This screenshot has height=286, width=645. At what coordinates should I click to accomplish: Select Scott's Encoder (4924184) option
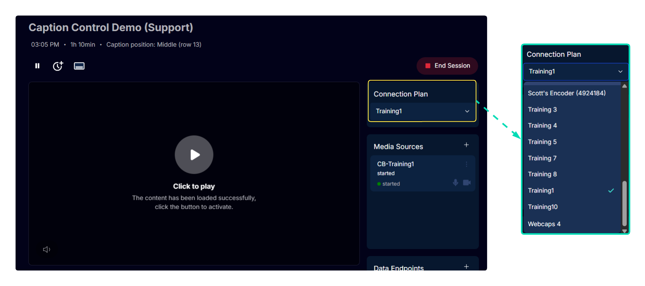(566, 93)
